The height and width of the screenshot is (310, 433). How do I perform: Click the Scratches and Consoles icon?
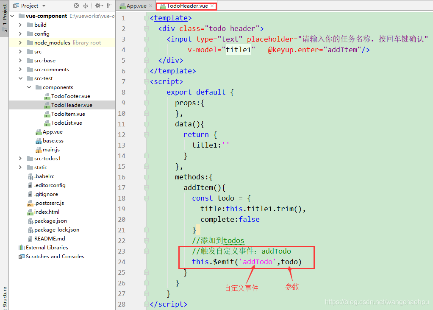[22, 257]
